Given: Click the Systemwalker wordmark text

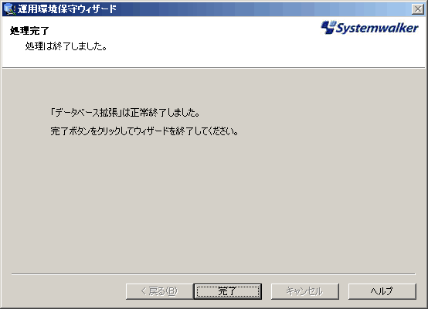Looking at the screenshot, I should click(x=377, y=28).
